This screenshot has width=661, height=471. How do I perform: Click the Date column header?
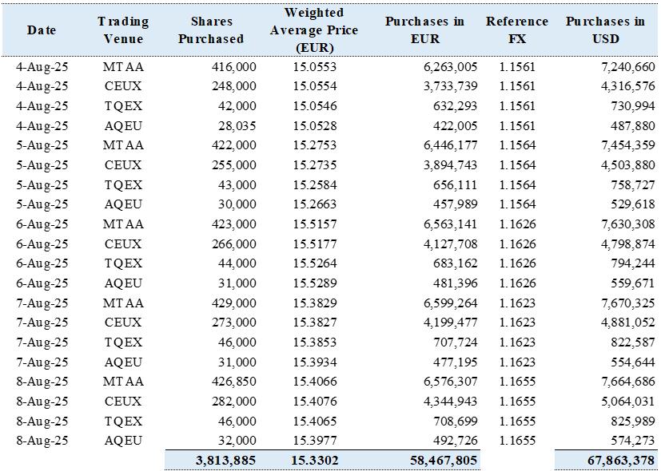tap(42, 30)
